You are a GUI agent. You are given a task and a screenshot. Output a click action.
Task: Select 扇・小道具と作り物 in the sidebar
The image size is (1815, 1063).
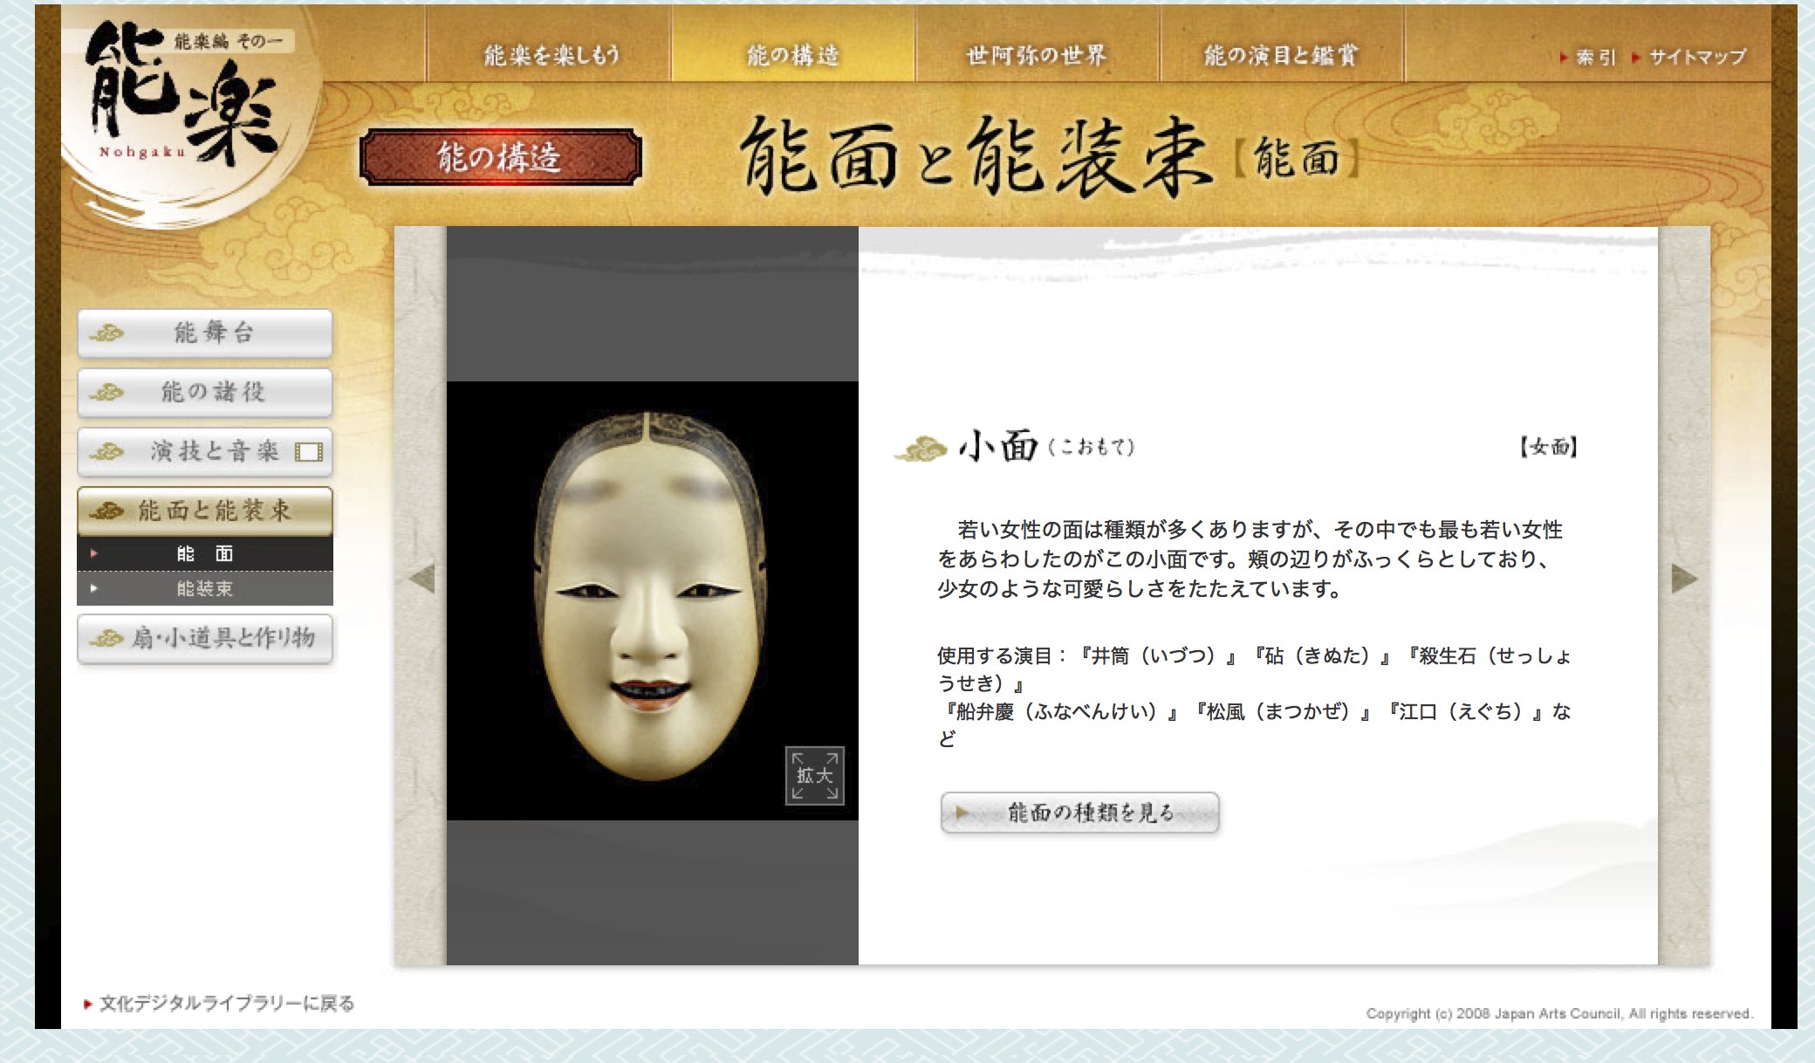point(205,638)
